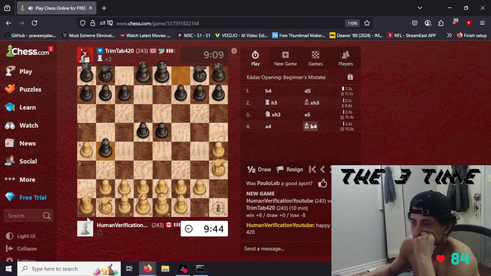Click browser Back arrow

8,23
